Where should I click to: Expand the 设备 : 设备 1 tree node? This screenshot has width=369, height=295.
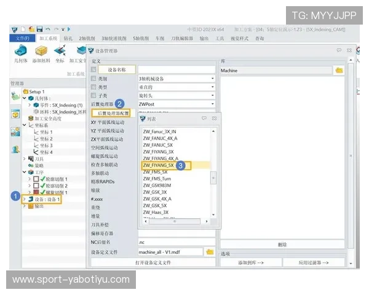click(x=25, y=199)
